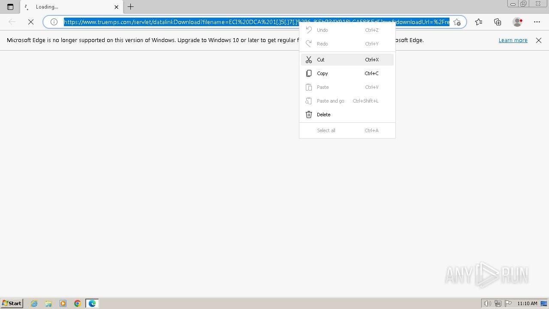Open the Collections icon
Image resolution: width=549 pixels, height=309 pixels.
tap(498, 22)
